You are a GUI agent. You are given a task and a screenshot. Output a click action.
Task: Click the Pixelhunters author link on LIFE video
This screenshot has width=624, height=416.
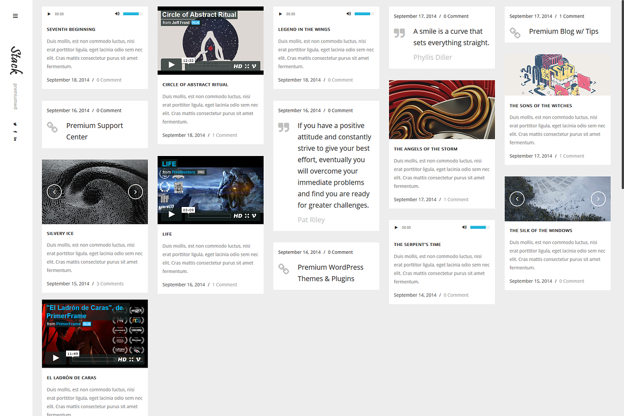click(x=184, y=172)
